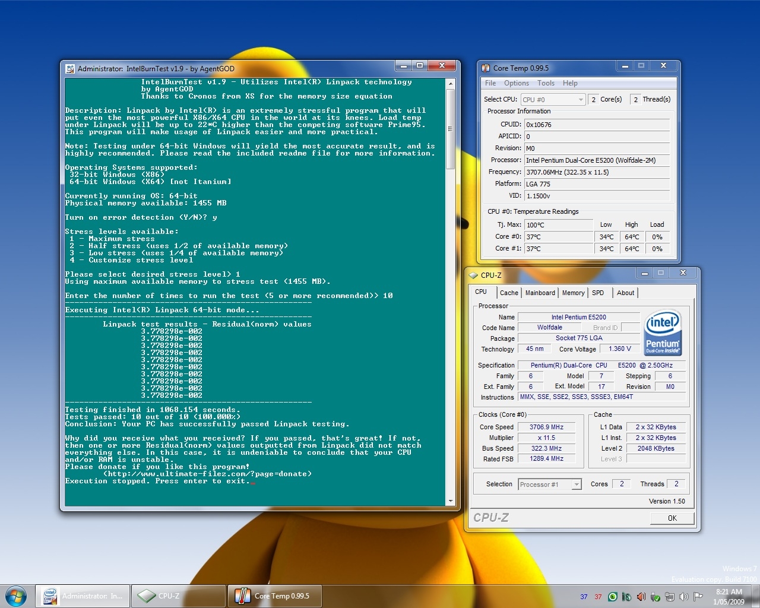Click the network connection tray icon
This screenshot has width=760, height=608.
click(x=670, y=597)
